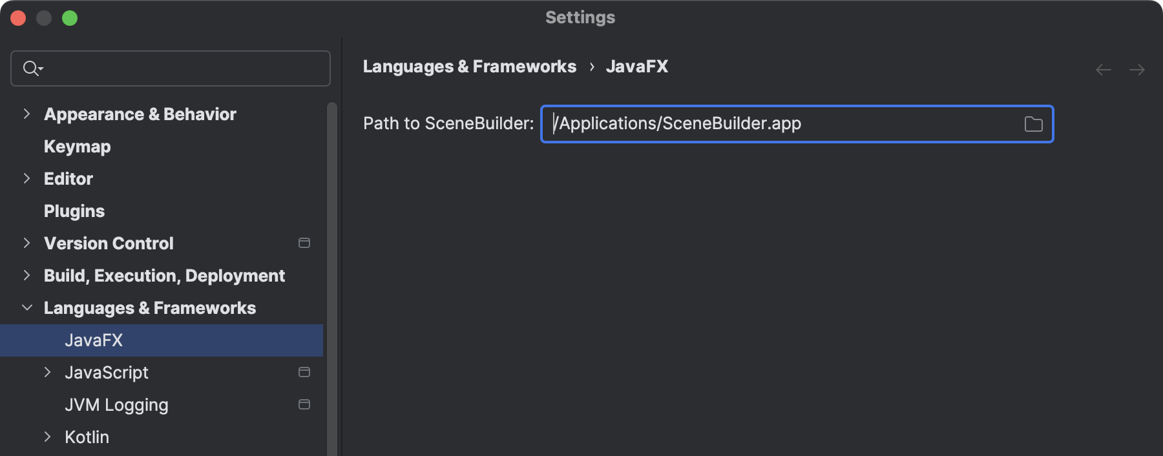This screenshot has height=456, width=1163.
Task: Click the project-level settings icon beside JVM Logging
Action: coord(304,404)
